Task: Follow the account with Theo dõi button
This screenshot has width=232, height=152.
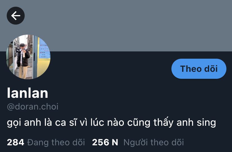Action: 199,69
